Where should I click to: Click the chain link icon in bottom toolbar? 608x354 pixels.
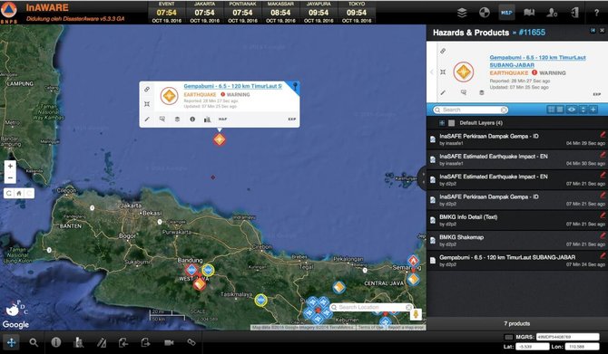coord(191,342)
